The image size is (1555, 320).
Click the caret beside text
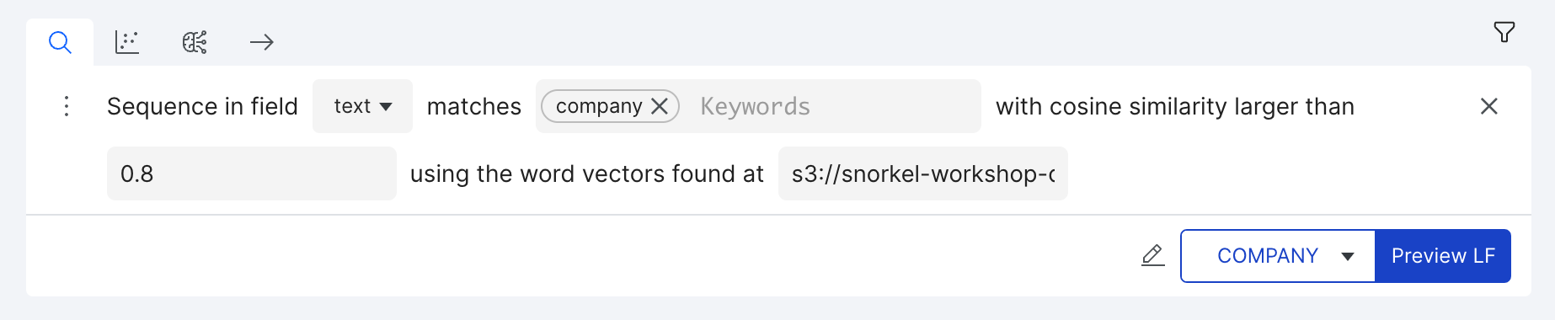pyautogui.click(x=386, y=107)
